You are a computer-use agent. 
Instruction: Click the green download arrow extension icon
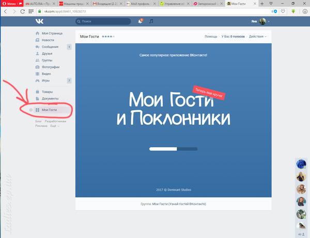(293, 11)
